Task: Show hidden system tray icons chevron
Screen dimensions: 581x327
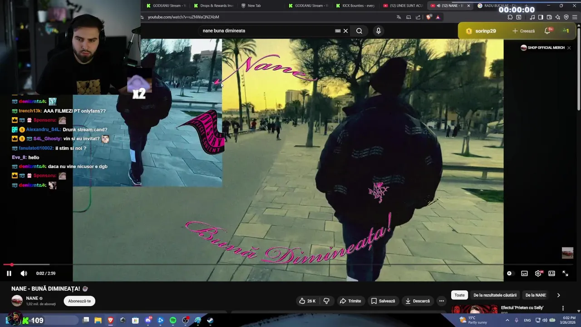Action: click(x=508, y=320)
